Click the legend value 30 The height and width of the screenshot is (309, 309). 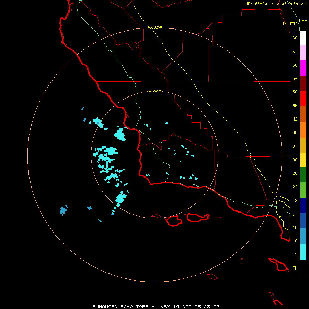click(295, 160)
